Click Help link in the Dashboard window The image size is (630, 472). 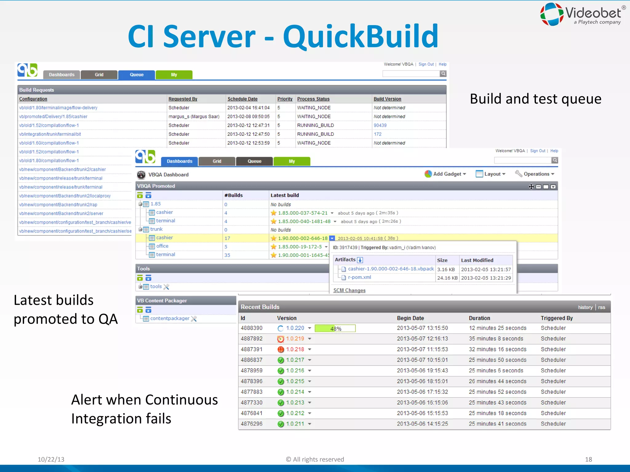pyautogui.click(x=554, y=151)
